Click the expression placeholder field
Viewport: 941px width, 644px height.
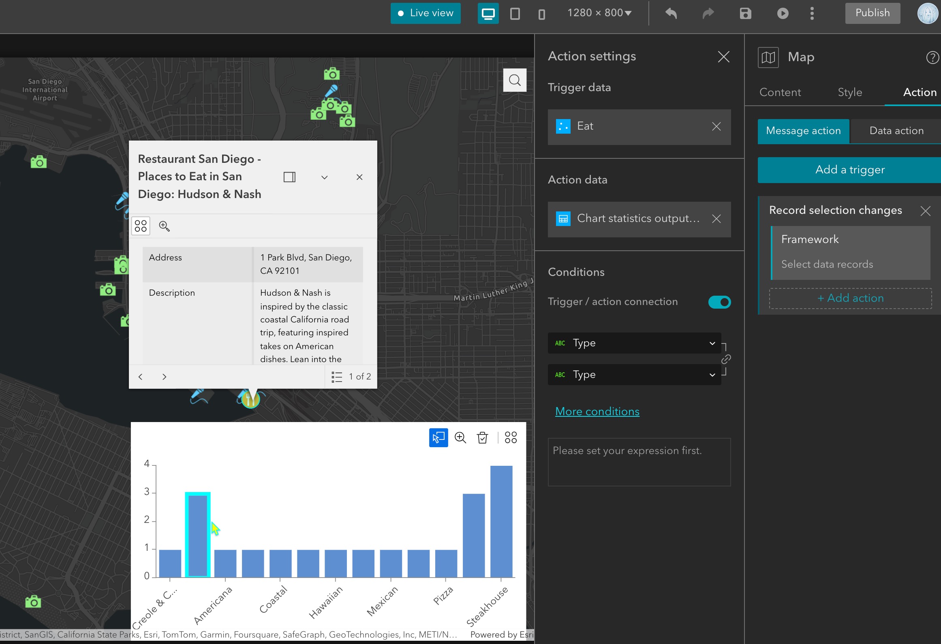(639, 462)
